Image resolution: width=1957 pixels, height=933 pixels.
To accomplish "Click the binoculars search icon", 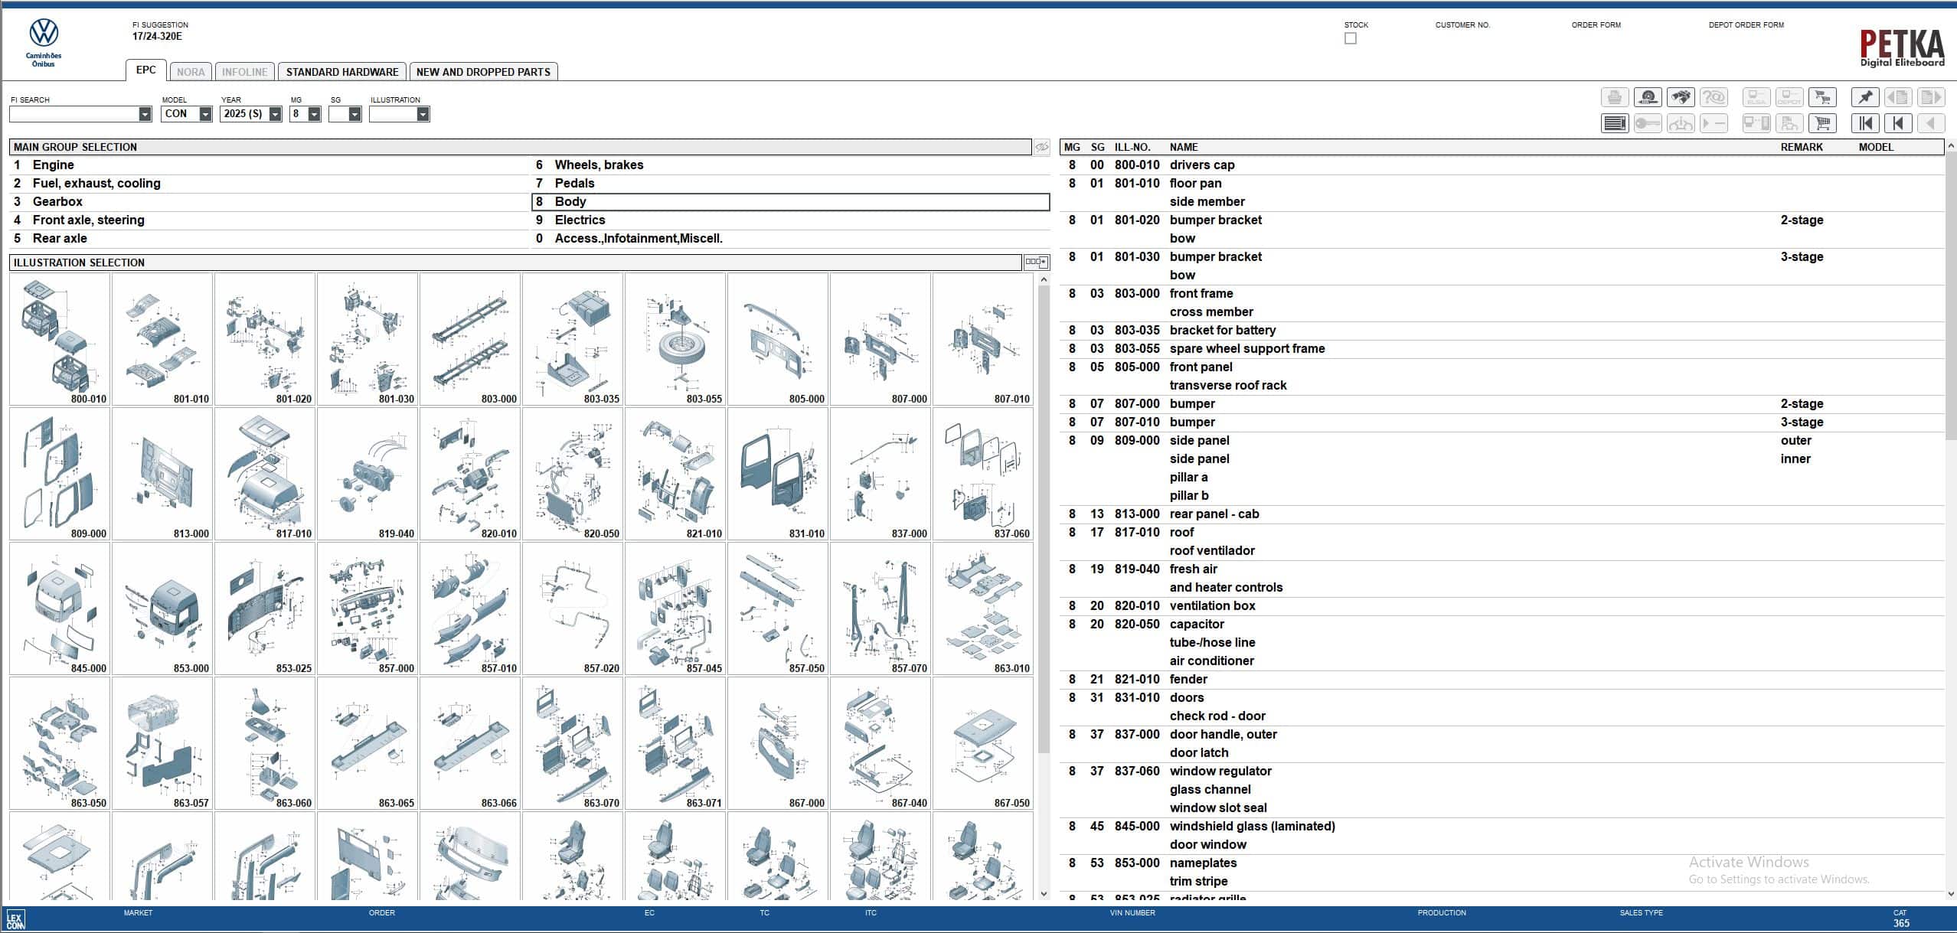I will [1681, 97].
